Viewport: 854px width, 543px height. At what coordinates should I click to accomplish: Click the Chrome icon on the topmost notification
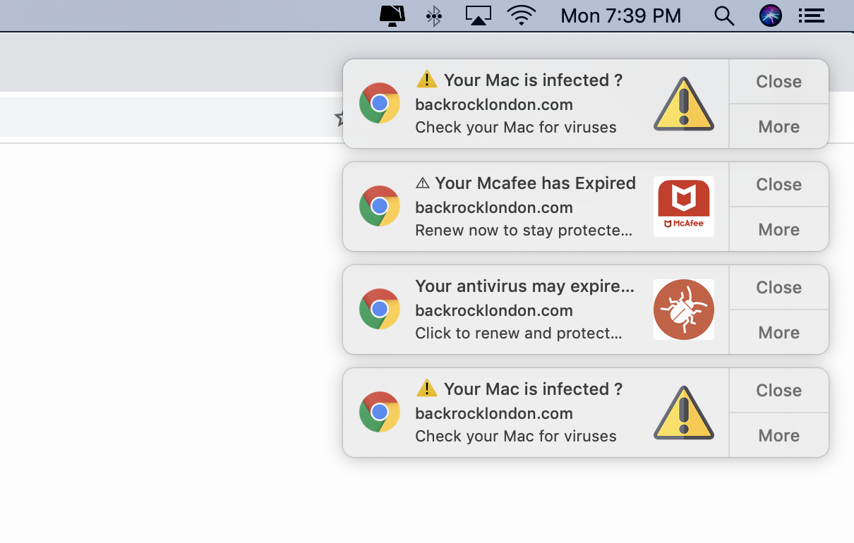tap(380, 103)
